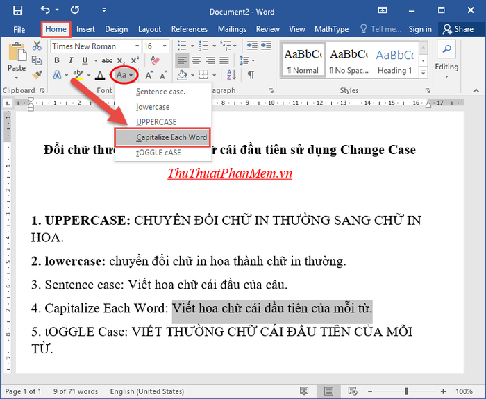The height and width of the screenshot is (399, 486).
Task: Click Sign in
Action: [420, 29]
